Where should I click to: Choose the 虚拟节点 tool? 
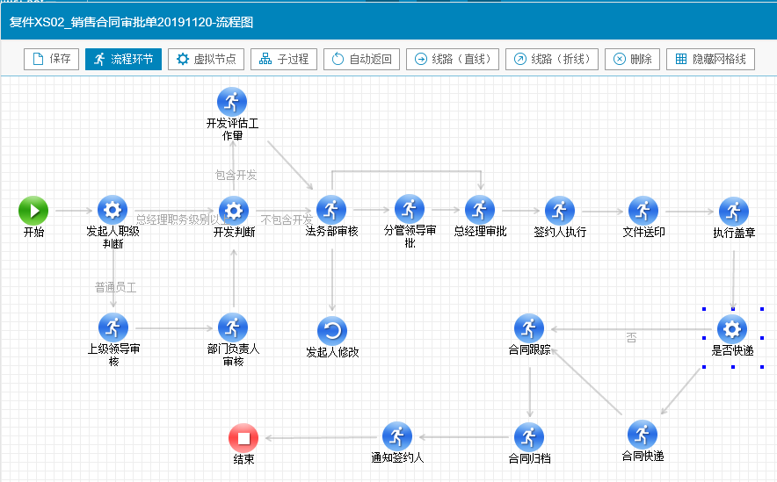(x=206, y=59)
